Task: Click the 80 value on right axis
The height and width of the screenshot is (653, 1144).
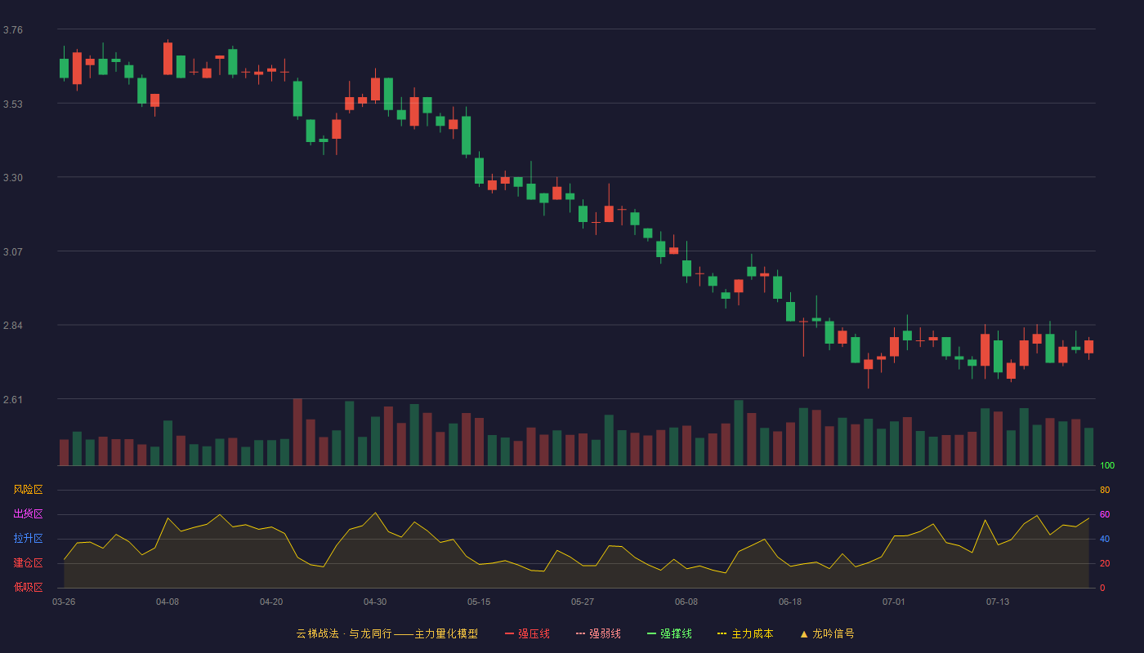Action: [x=1105, y=490]
